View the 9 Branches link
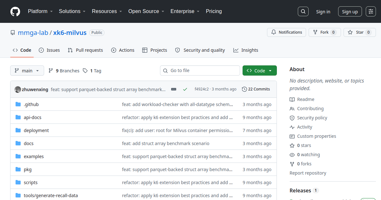The height and width of the screenshot is (200, 381). [x=64, y=71]
